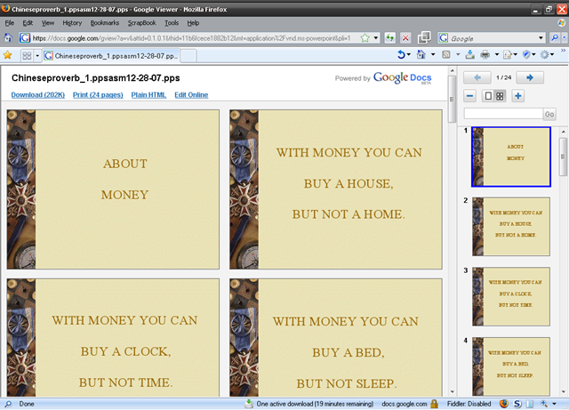The image size is (569, 410).
Task: Open the address bar history dropdown
Action: [376, 37]
